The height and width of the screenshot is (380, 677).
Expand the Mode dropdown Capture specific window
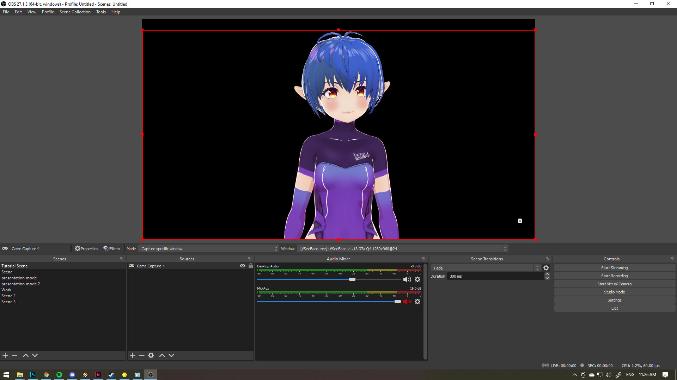coord(209,249)
